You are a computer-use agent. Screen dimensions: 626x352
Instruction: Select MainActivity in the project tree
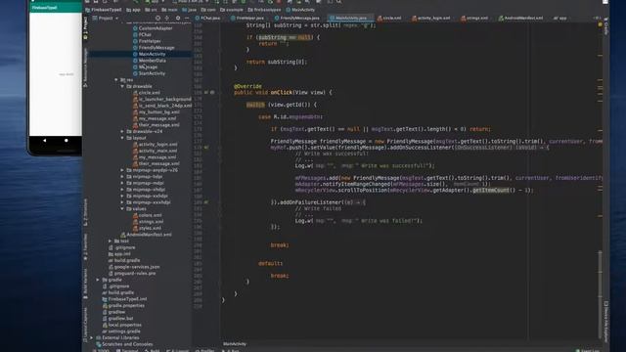pyautogui.click(x=149, y=54)
